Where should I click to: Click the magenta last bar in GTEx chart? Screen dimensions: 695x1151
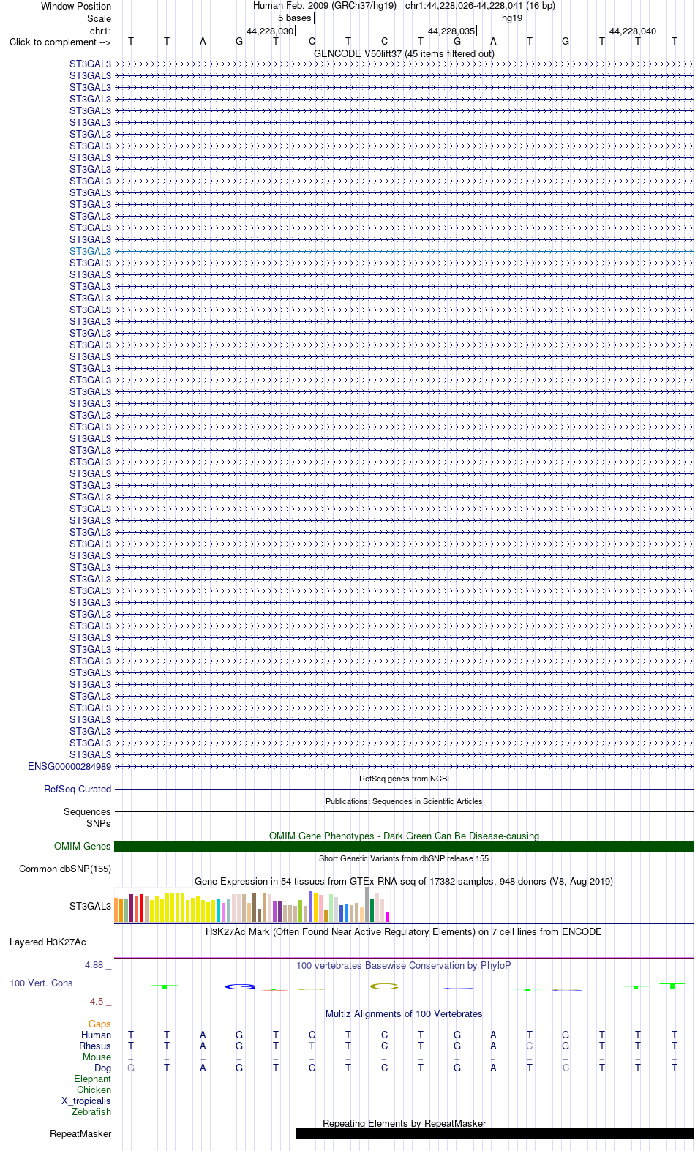pos(387,917)
